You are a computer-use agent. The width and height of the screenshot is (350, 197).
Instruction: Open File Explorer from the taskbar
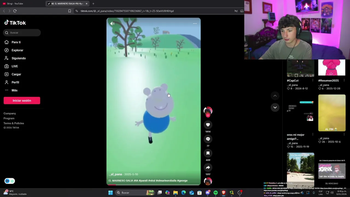coord(176,193)
